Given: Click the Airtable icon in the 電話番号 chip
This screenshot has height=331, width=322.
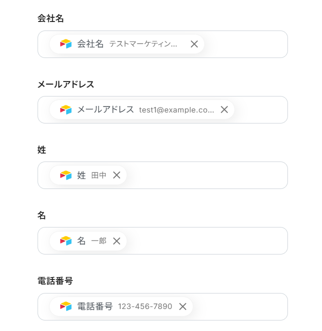Looking at the screenshot, I should click(66, 306).
